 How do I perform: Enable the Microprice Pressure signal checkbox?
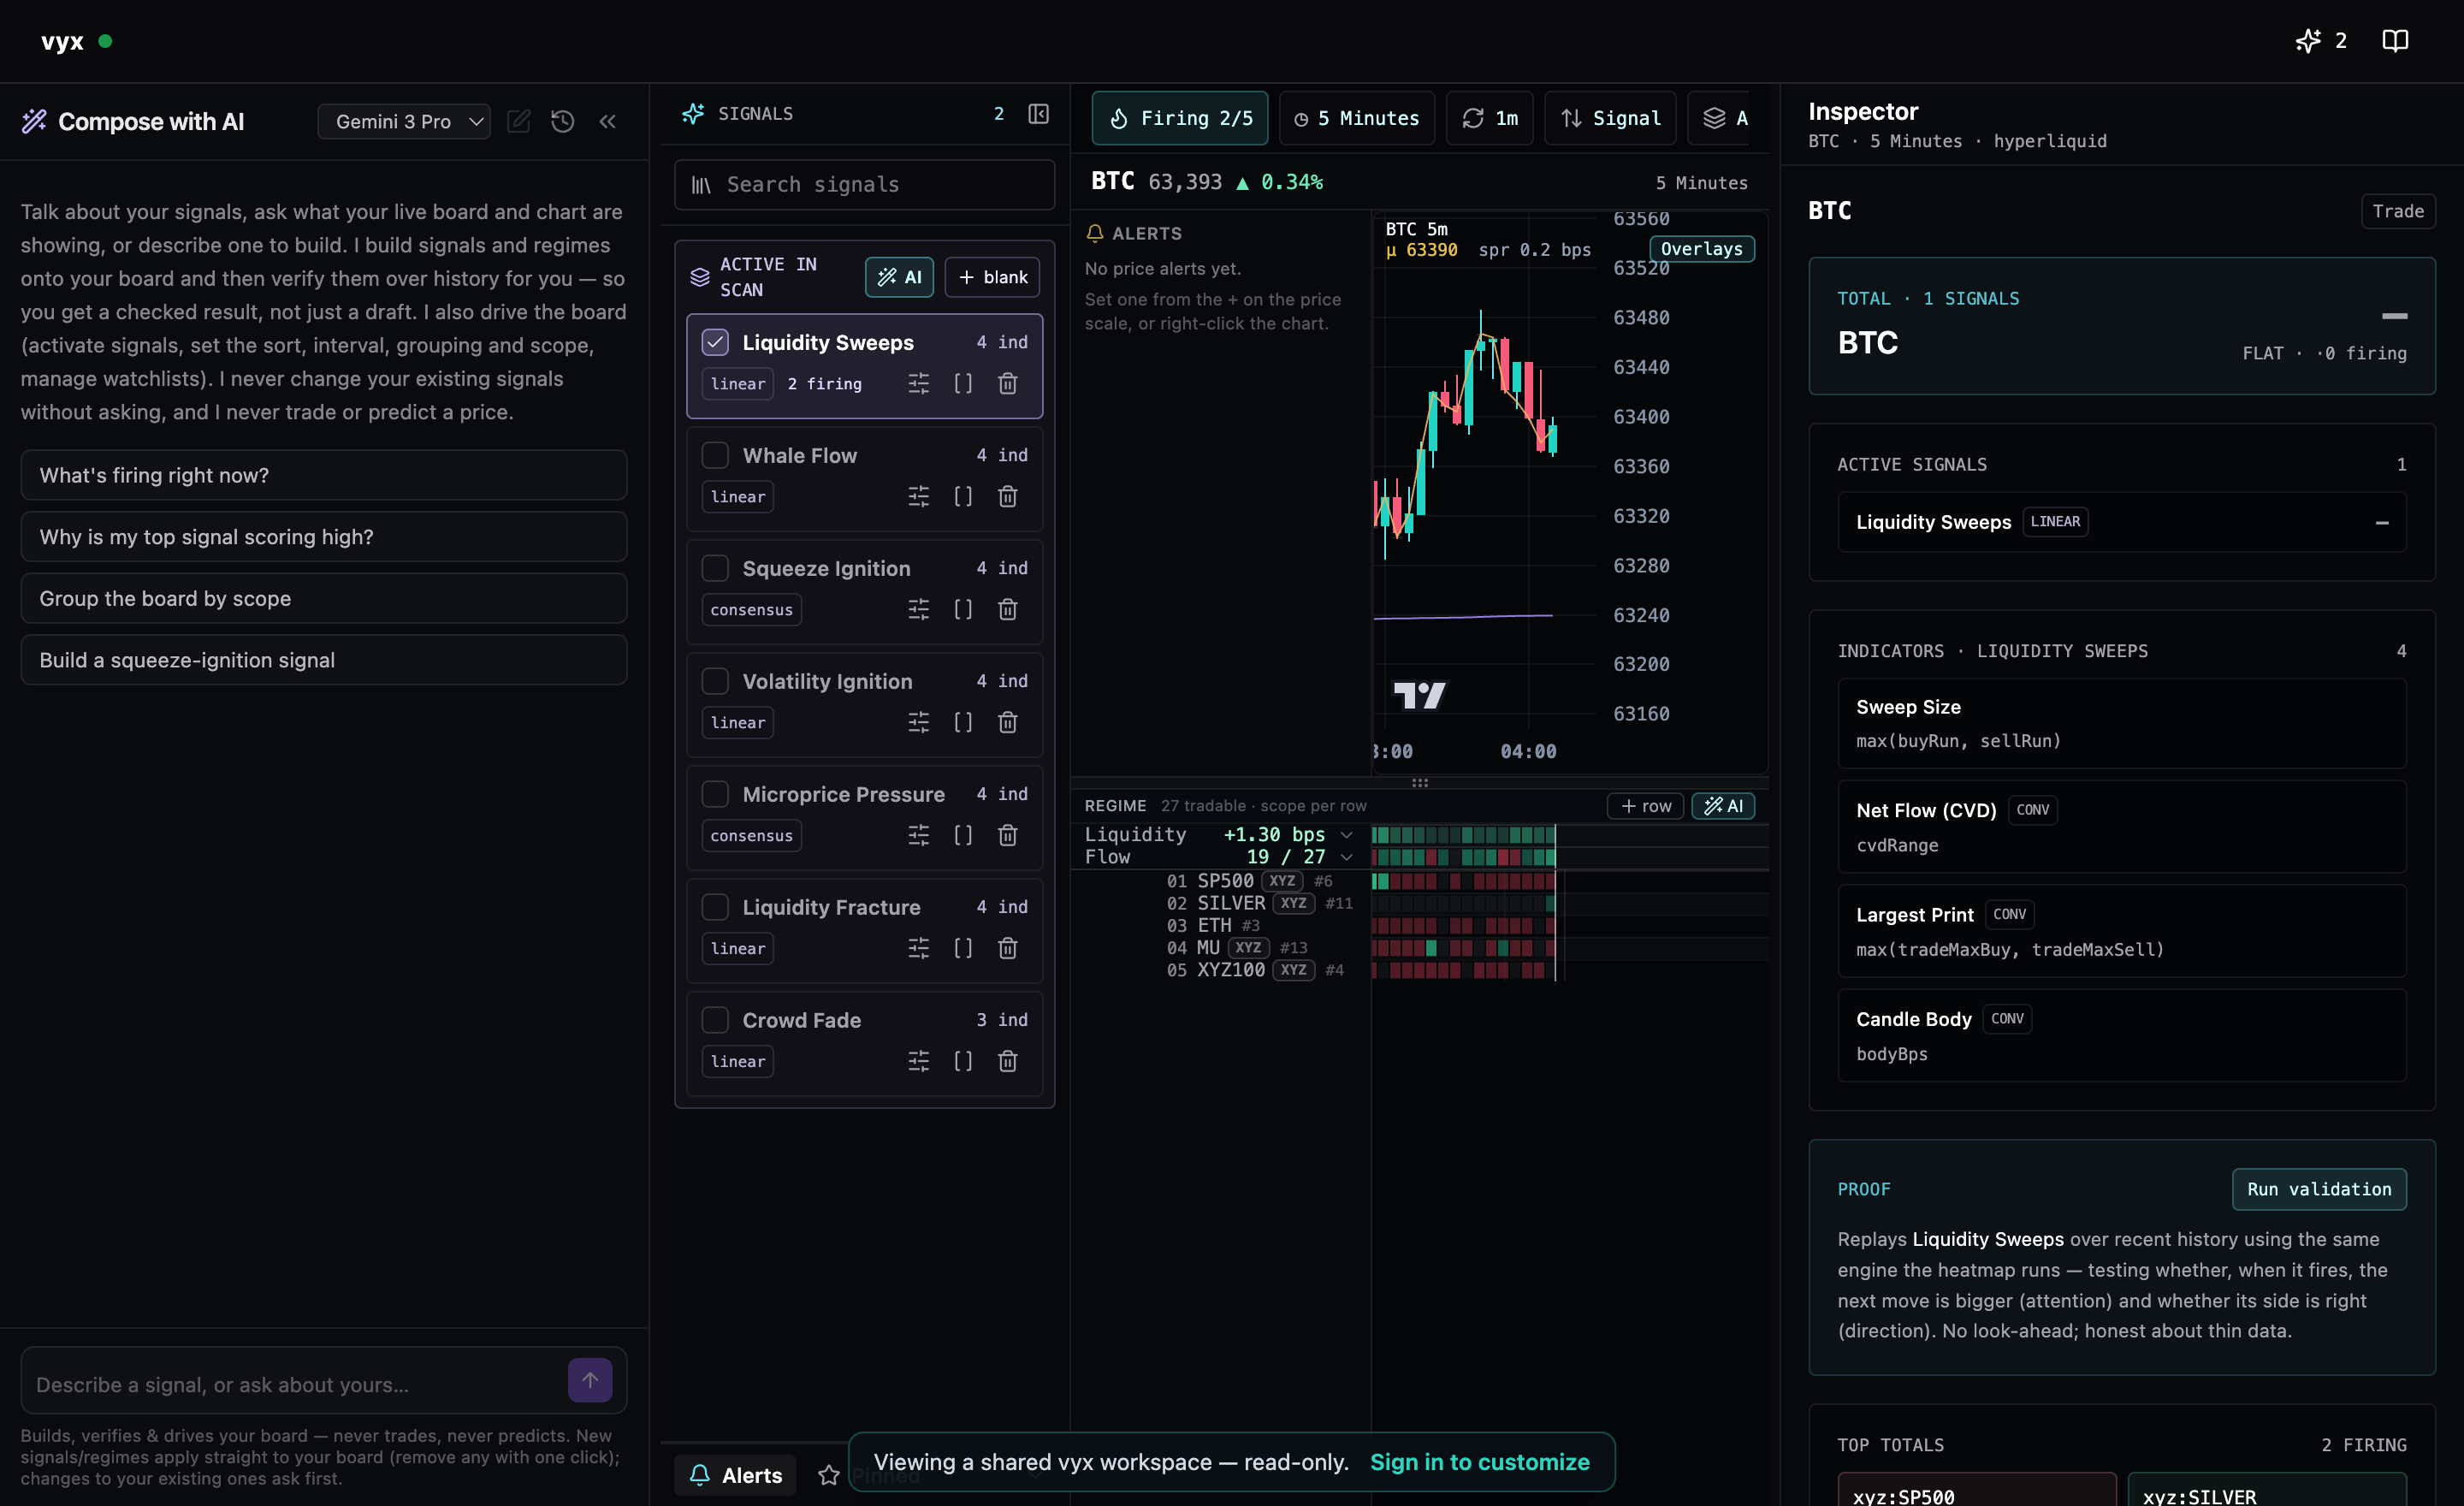(715, 795)
